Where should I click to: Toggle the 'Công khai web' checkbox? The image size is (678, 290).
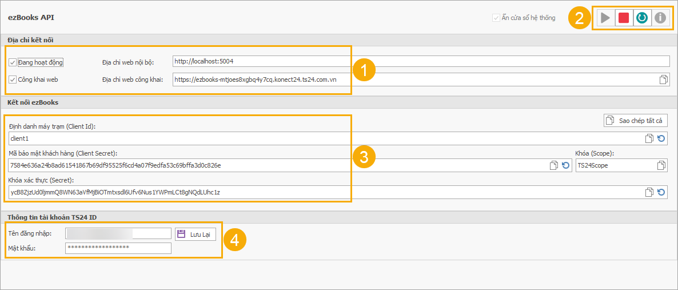[13, 80]
